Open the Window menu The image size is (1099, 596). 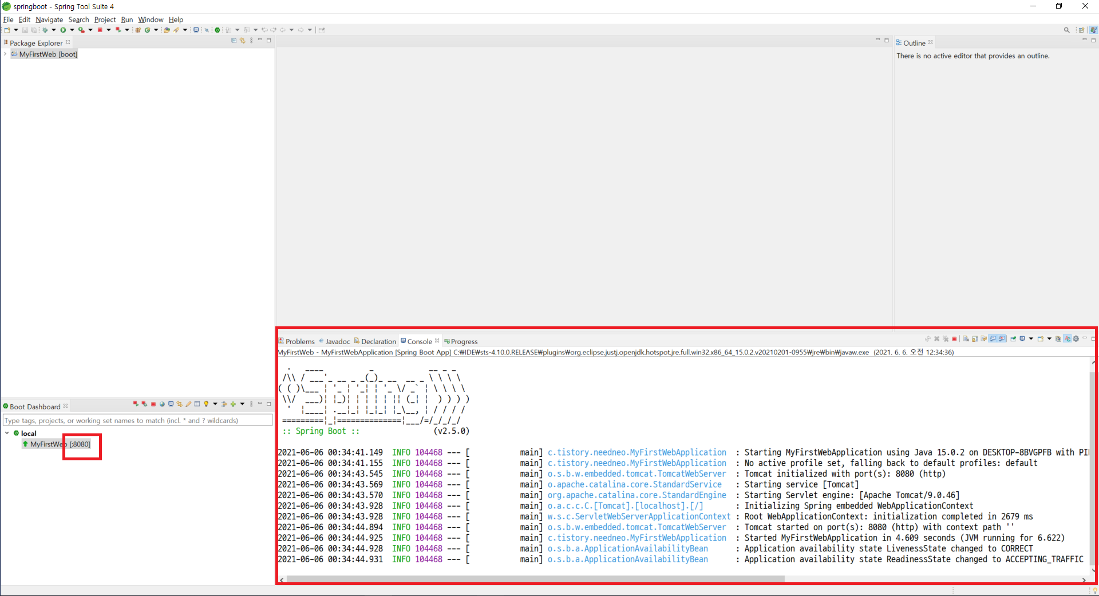[x=151, y=19]
